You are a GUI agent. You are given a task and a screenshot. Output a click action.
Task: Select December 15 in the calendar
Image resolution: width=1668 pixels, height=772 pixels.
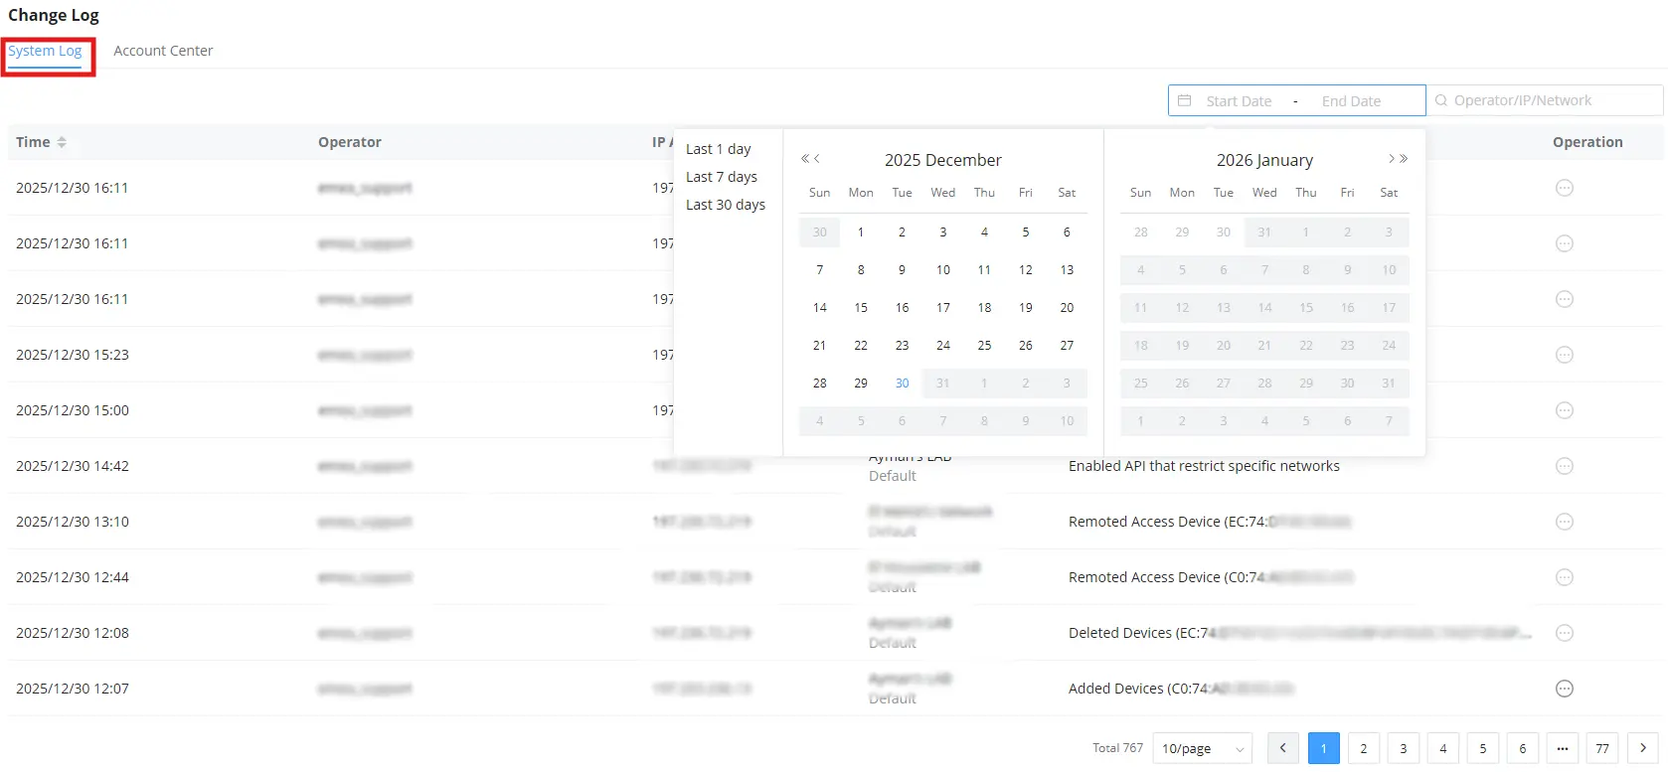click(861, 308)
